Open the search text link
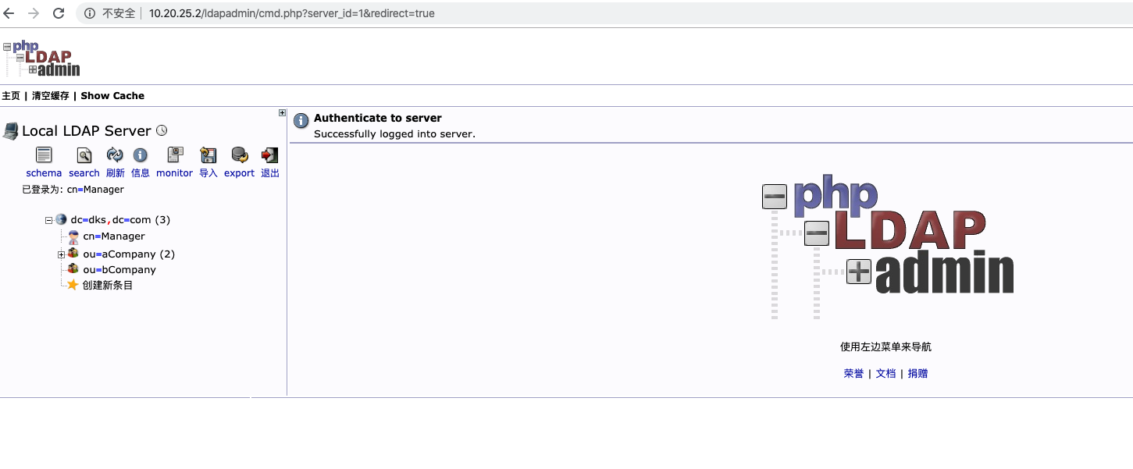 coord(84,173)
